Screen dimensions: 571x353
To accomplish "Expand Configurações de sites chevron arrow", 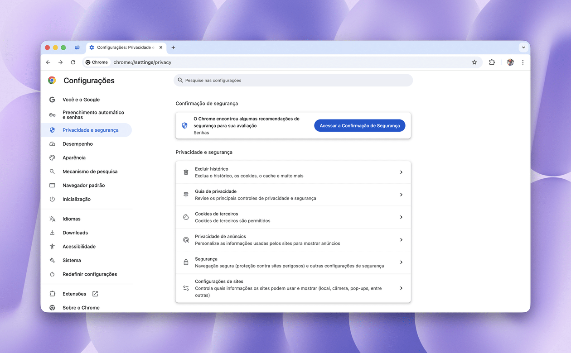I will pos(401,288).
